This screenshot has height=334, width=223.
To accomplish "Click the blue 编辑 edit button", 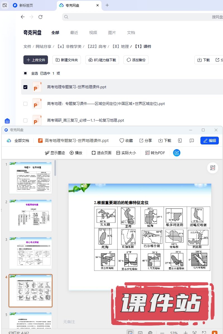I will (209, 141).
